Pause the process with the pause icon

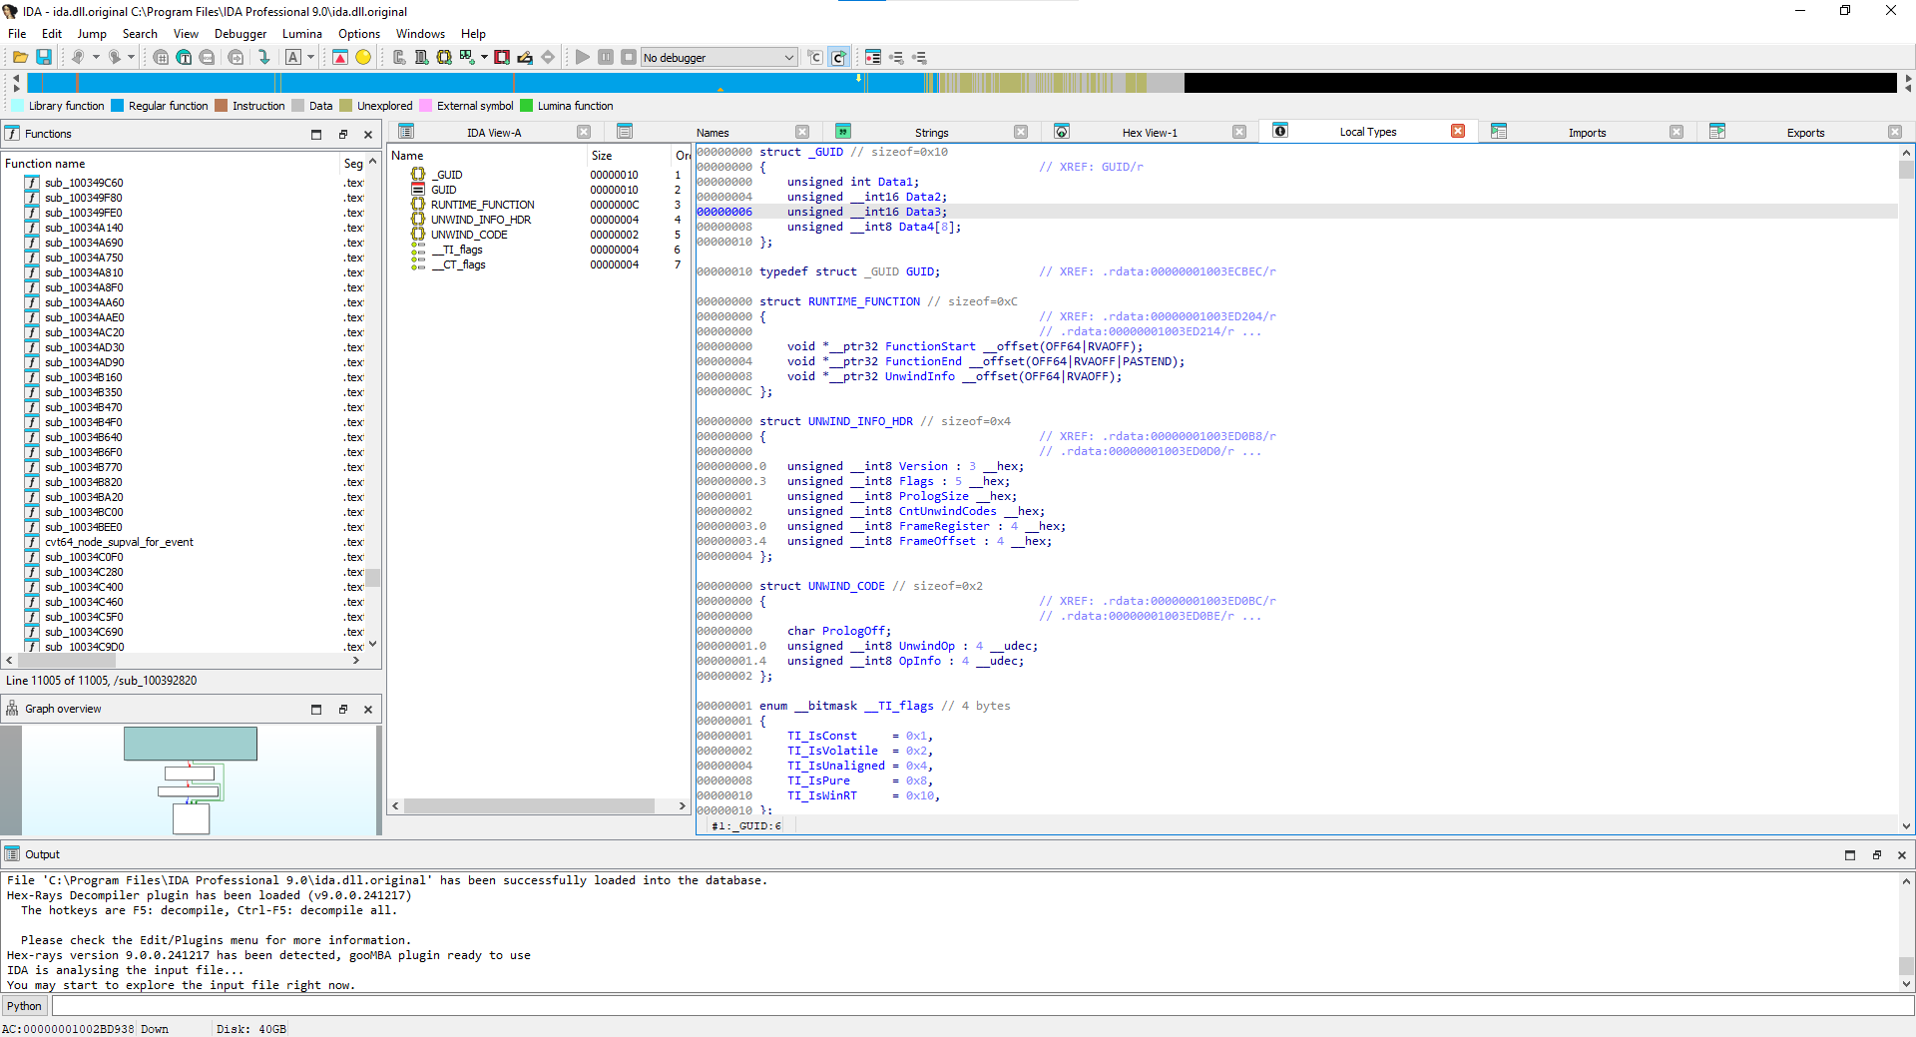(606, 57)
